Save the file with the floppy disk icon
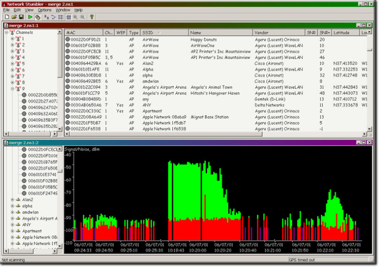Screen dimensions: 380x268 point(21,17)
